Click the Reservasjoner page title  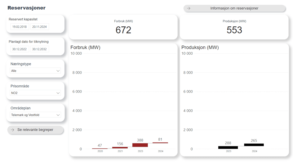click(26, 8)
